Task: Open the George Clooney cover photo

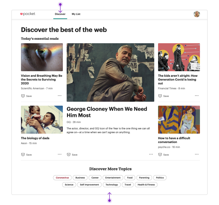Action: [110, 72]
